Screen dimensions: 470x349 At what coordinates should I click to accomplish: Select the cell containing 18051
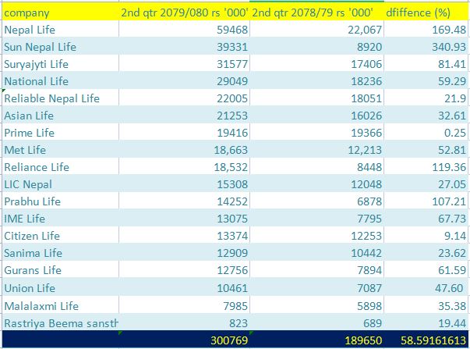pyautogui.click(x=316, y=98)
